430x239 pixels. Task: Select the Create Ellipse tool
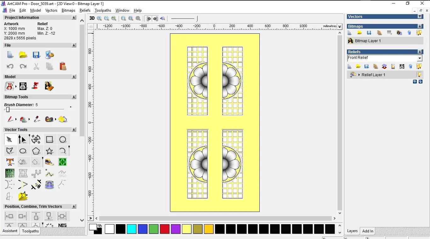[23, 151]
